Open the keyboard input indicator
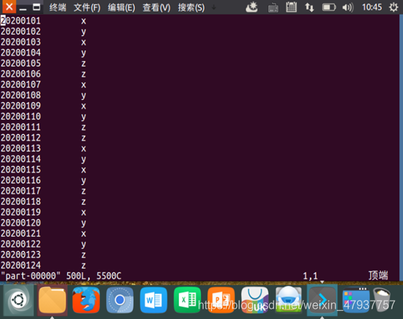Viewport: 403px width, 319px height. tap(273, 8)
